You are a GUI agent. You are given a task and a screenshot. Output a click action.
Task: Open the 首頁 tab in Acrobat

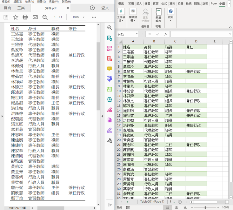coord(7,8)
